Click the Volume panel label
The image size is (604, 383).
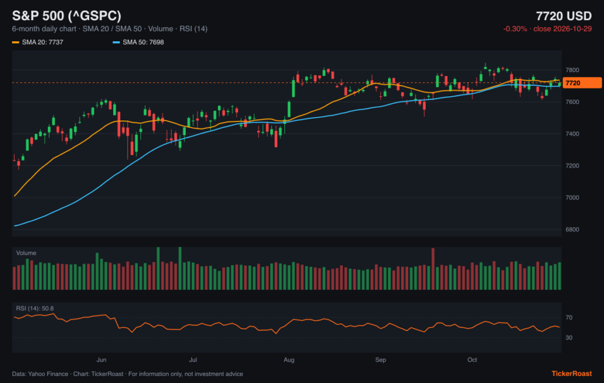point(26,253)
